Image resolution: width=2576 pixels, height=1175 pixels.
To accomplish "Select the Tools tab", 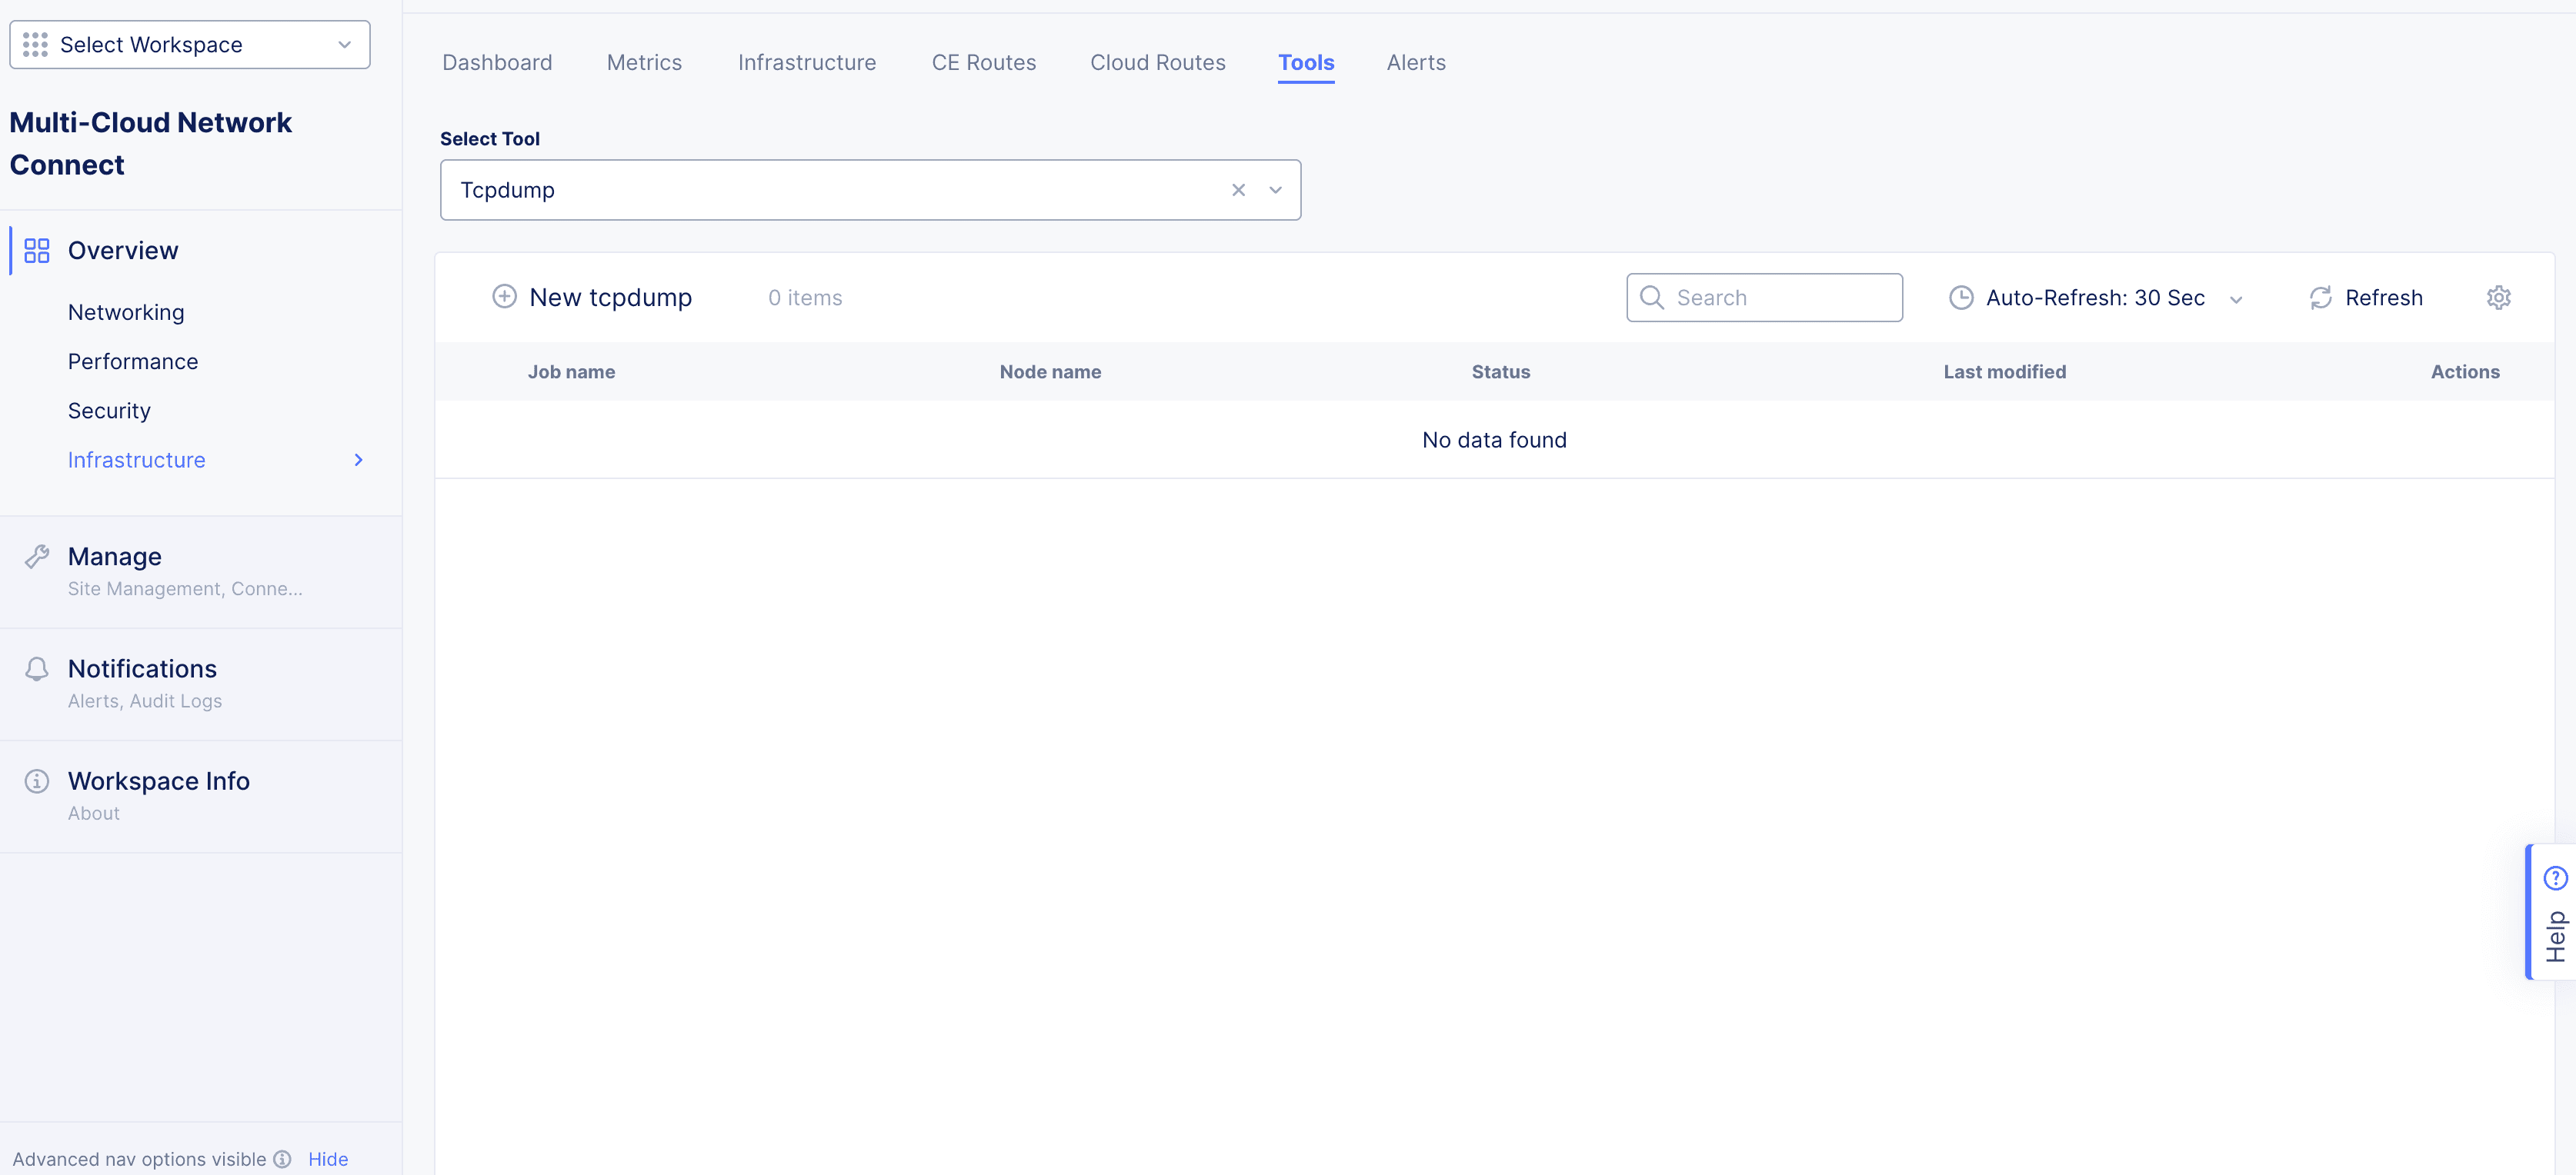I will click(1306, 63).
